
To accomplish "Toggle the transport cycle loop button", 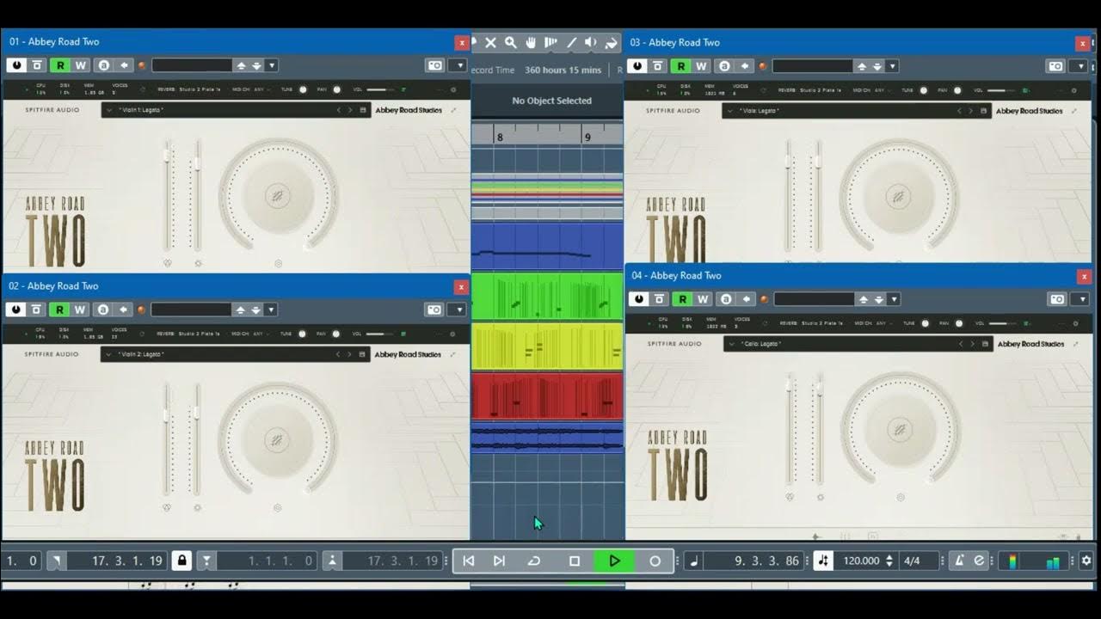I will point(534,561).
